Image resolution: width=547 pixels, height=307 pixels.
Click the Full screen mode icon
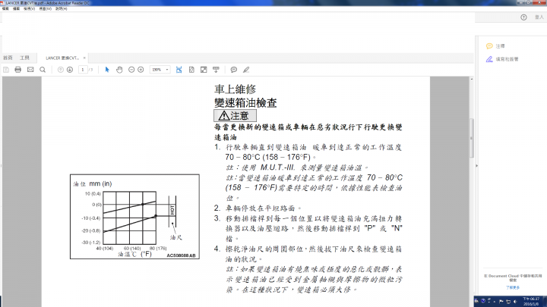(204, 70)
